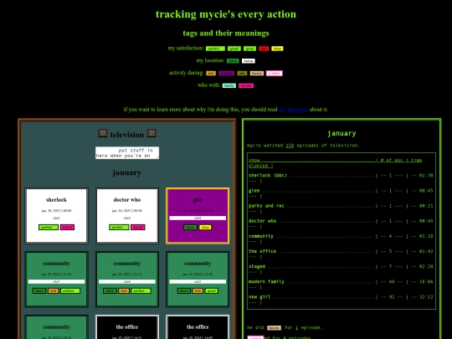The image size is (452, 339).
Task: Click the january heading in stats panel
Action: [342, 133]
